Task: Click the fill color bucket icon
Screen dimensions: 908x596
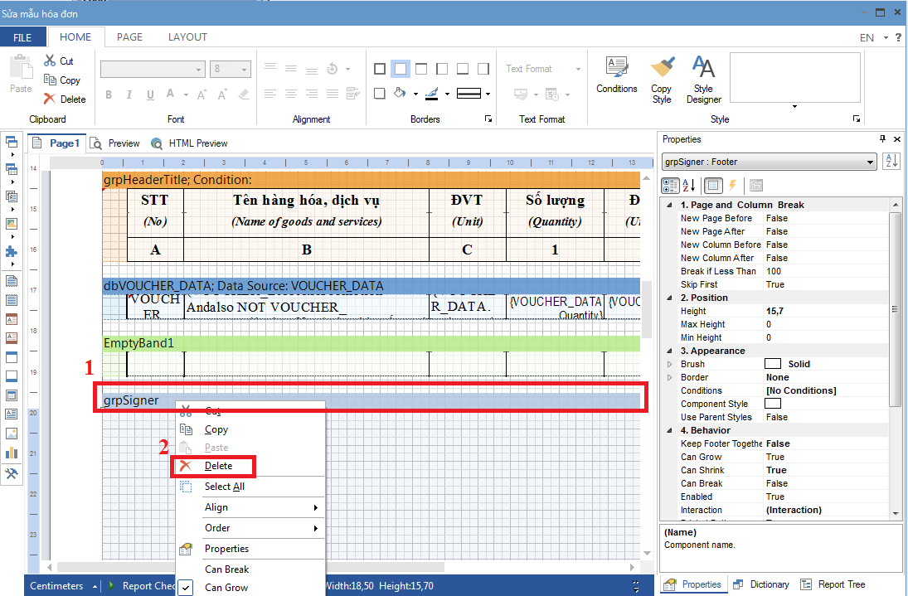Action: click(400, 93)
